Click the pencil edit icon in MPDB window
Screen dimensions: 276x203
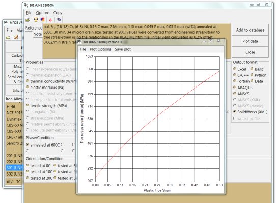(x=16, y=37)
